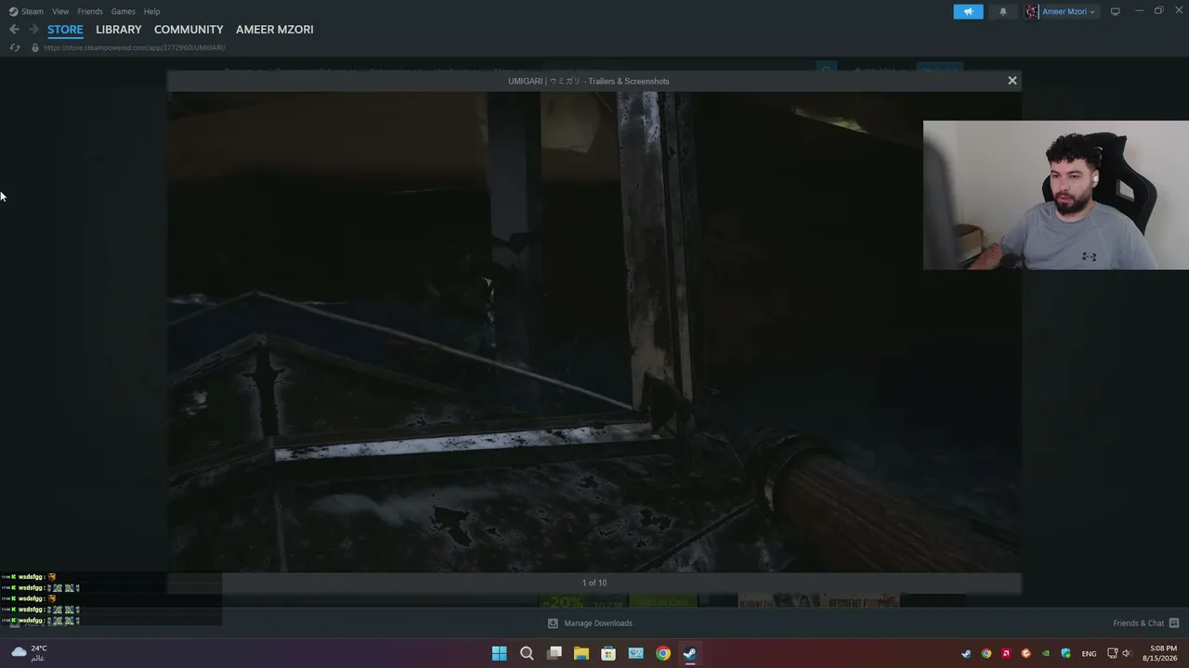This screenshot has width=1189, height=668.
Task: Switch to the COMMUNITY tab
Action: pos(189,30)
